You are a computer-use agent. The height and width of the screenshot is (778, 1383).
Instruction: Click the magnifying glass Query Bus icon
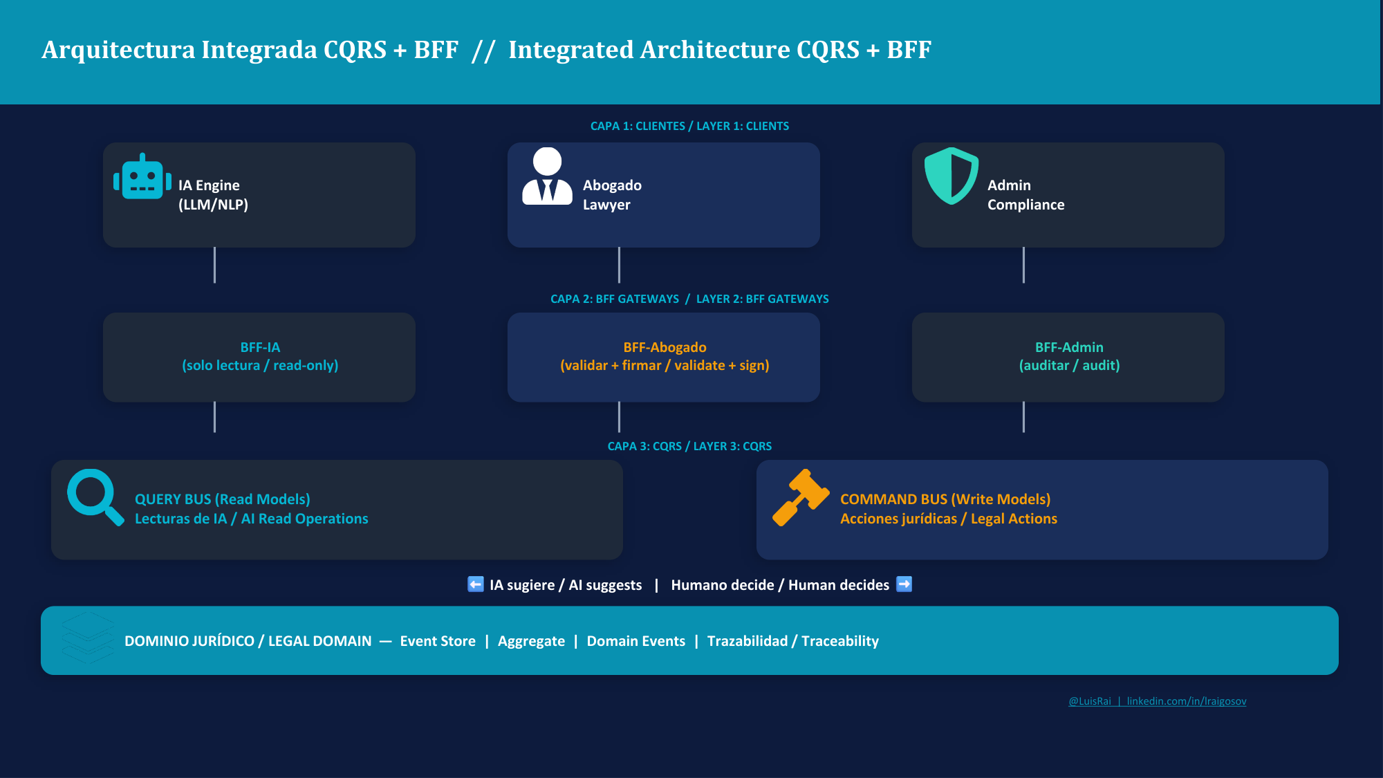click(95, 497)
